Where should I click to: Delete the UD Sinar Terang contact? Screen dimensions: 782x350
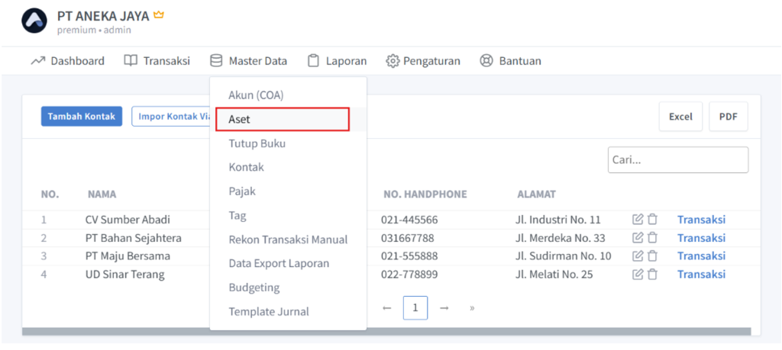[x=652, y=275]
